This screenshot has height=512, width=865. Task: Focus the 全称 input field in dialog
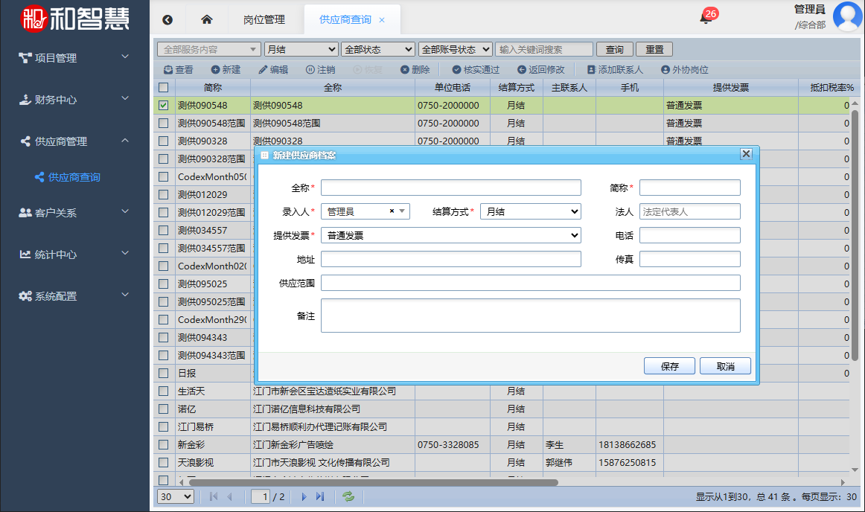(x=450, y=188)
